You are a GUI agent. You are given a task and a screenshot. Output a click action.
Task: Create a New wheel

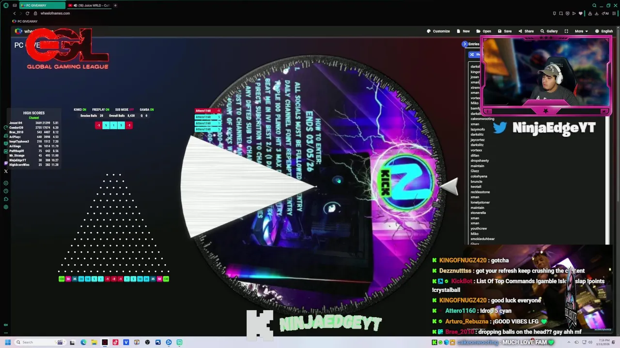pos(463,31)
